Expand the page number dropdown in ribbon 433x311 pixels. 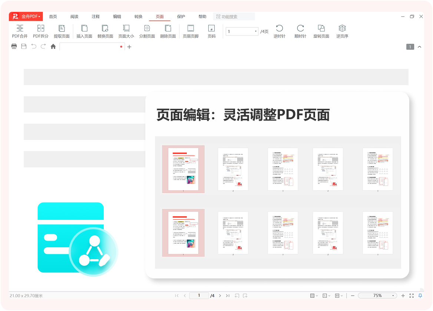tap(255, 31)
